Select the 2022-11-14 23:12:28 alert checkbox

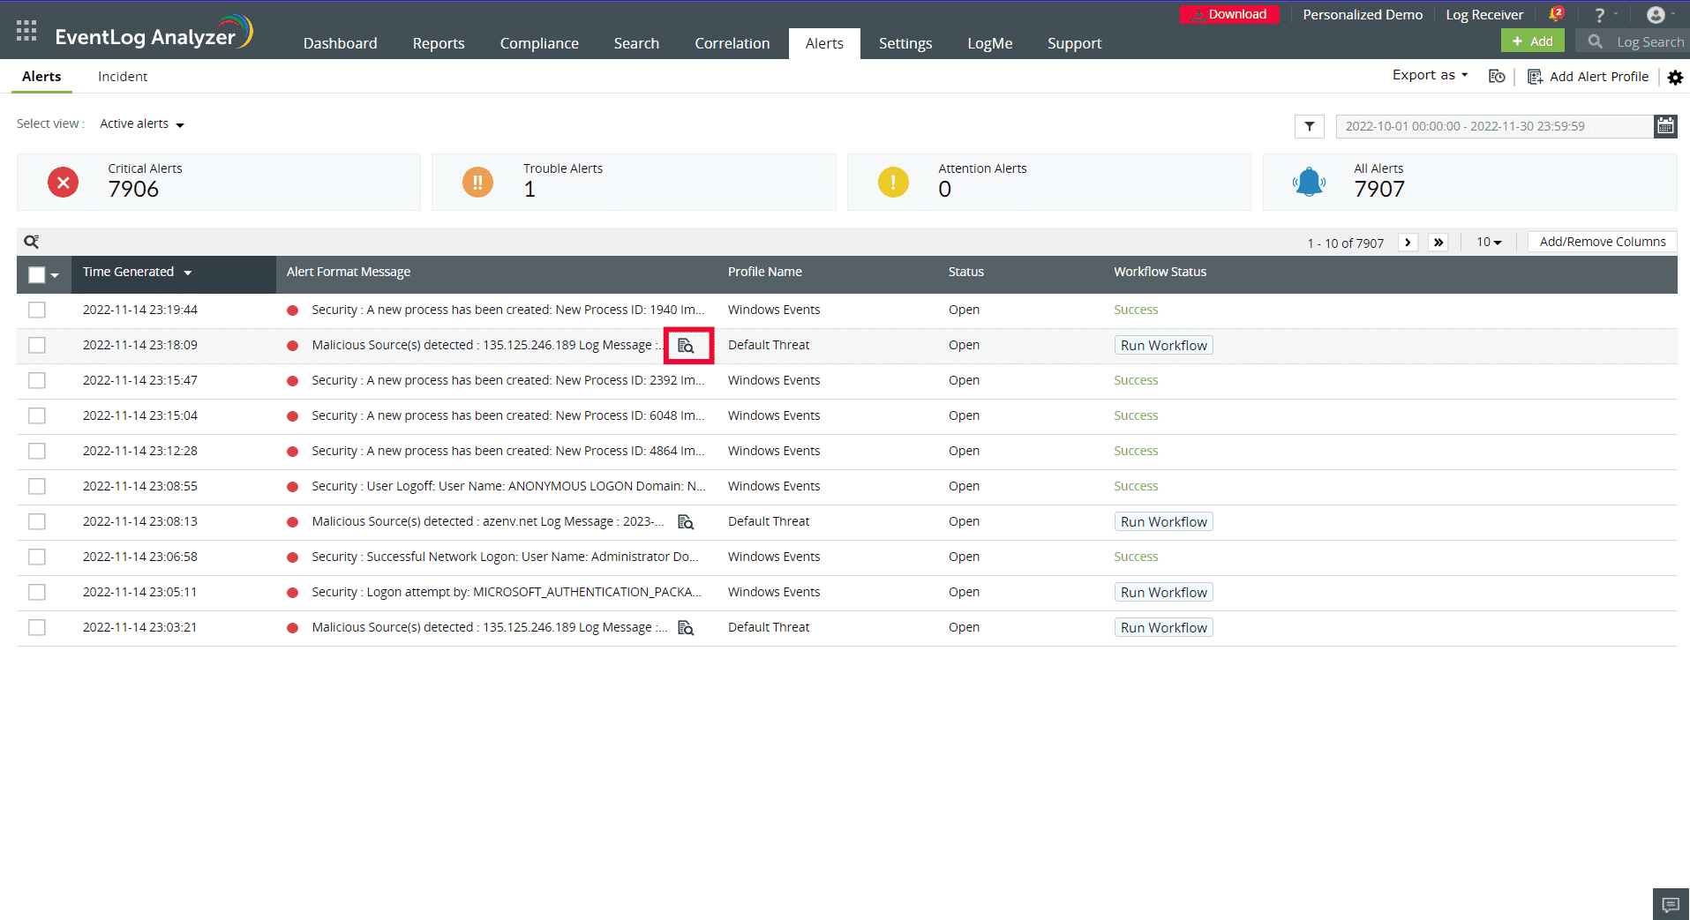click(36, 451)
